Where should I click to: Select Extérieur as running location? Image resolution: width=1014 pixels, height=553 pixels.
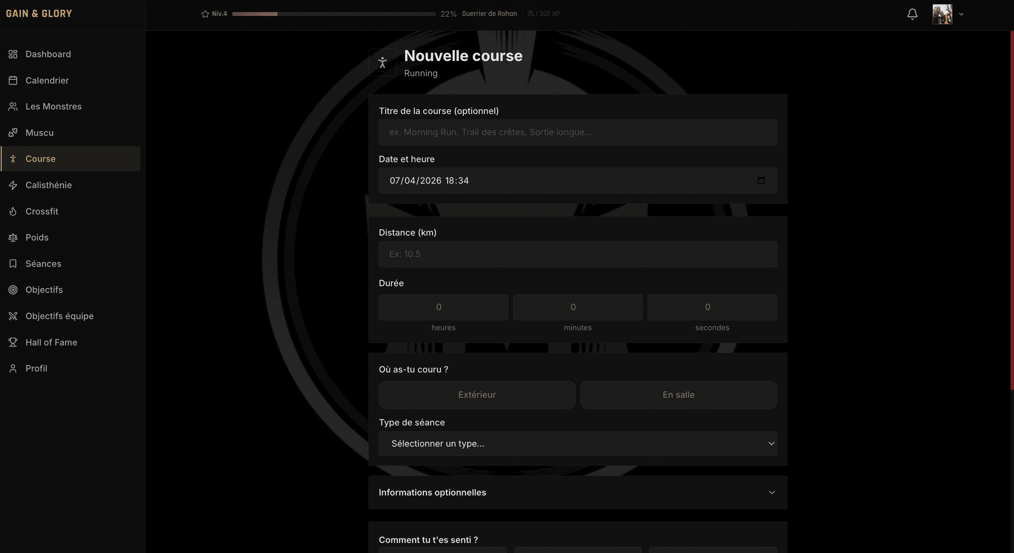click(477, 395)
